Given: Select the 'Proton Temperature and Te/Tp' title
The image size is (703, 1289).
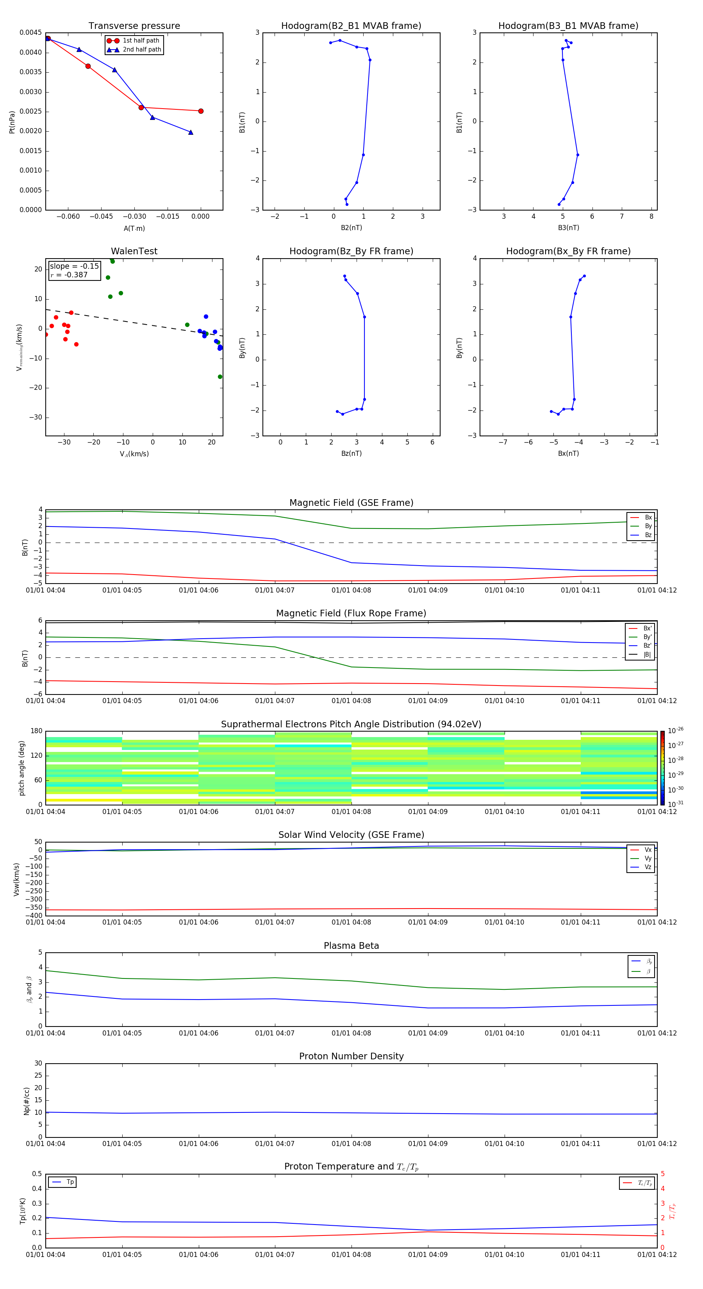Looking at the screenshot, I should (351, 1166).
